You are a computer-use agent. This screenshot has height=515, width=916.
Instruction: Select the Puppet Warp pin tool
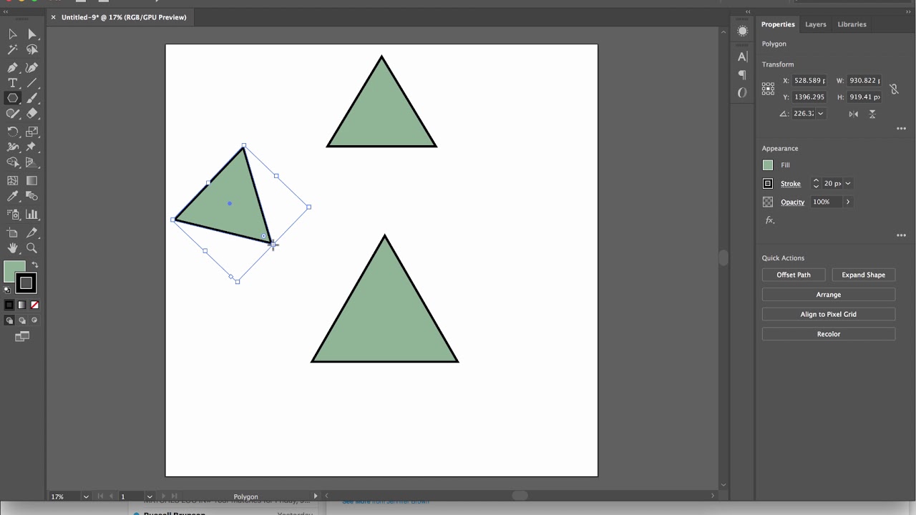pos(32,147)
